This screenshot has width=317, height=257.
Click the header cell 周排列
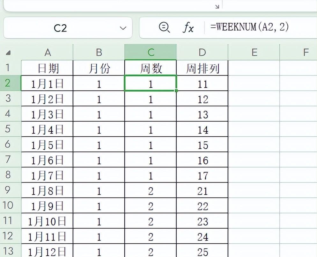pyautogui.click(x=202, y=68)
